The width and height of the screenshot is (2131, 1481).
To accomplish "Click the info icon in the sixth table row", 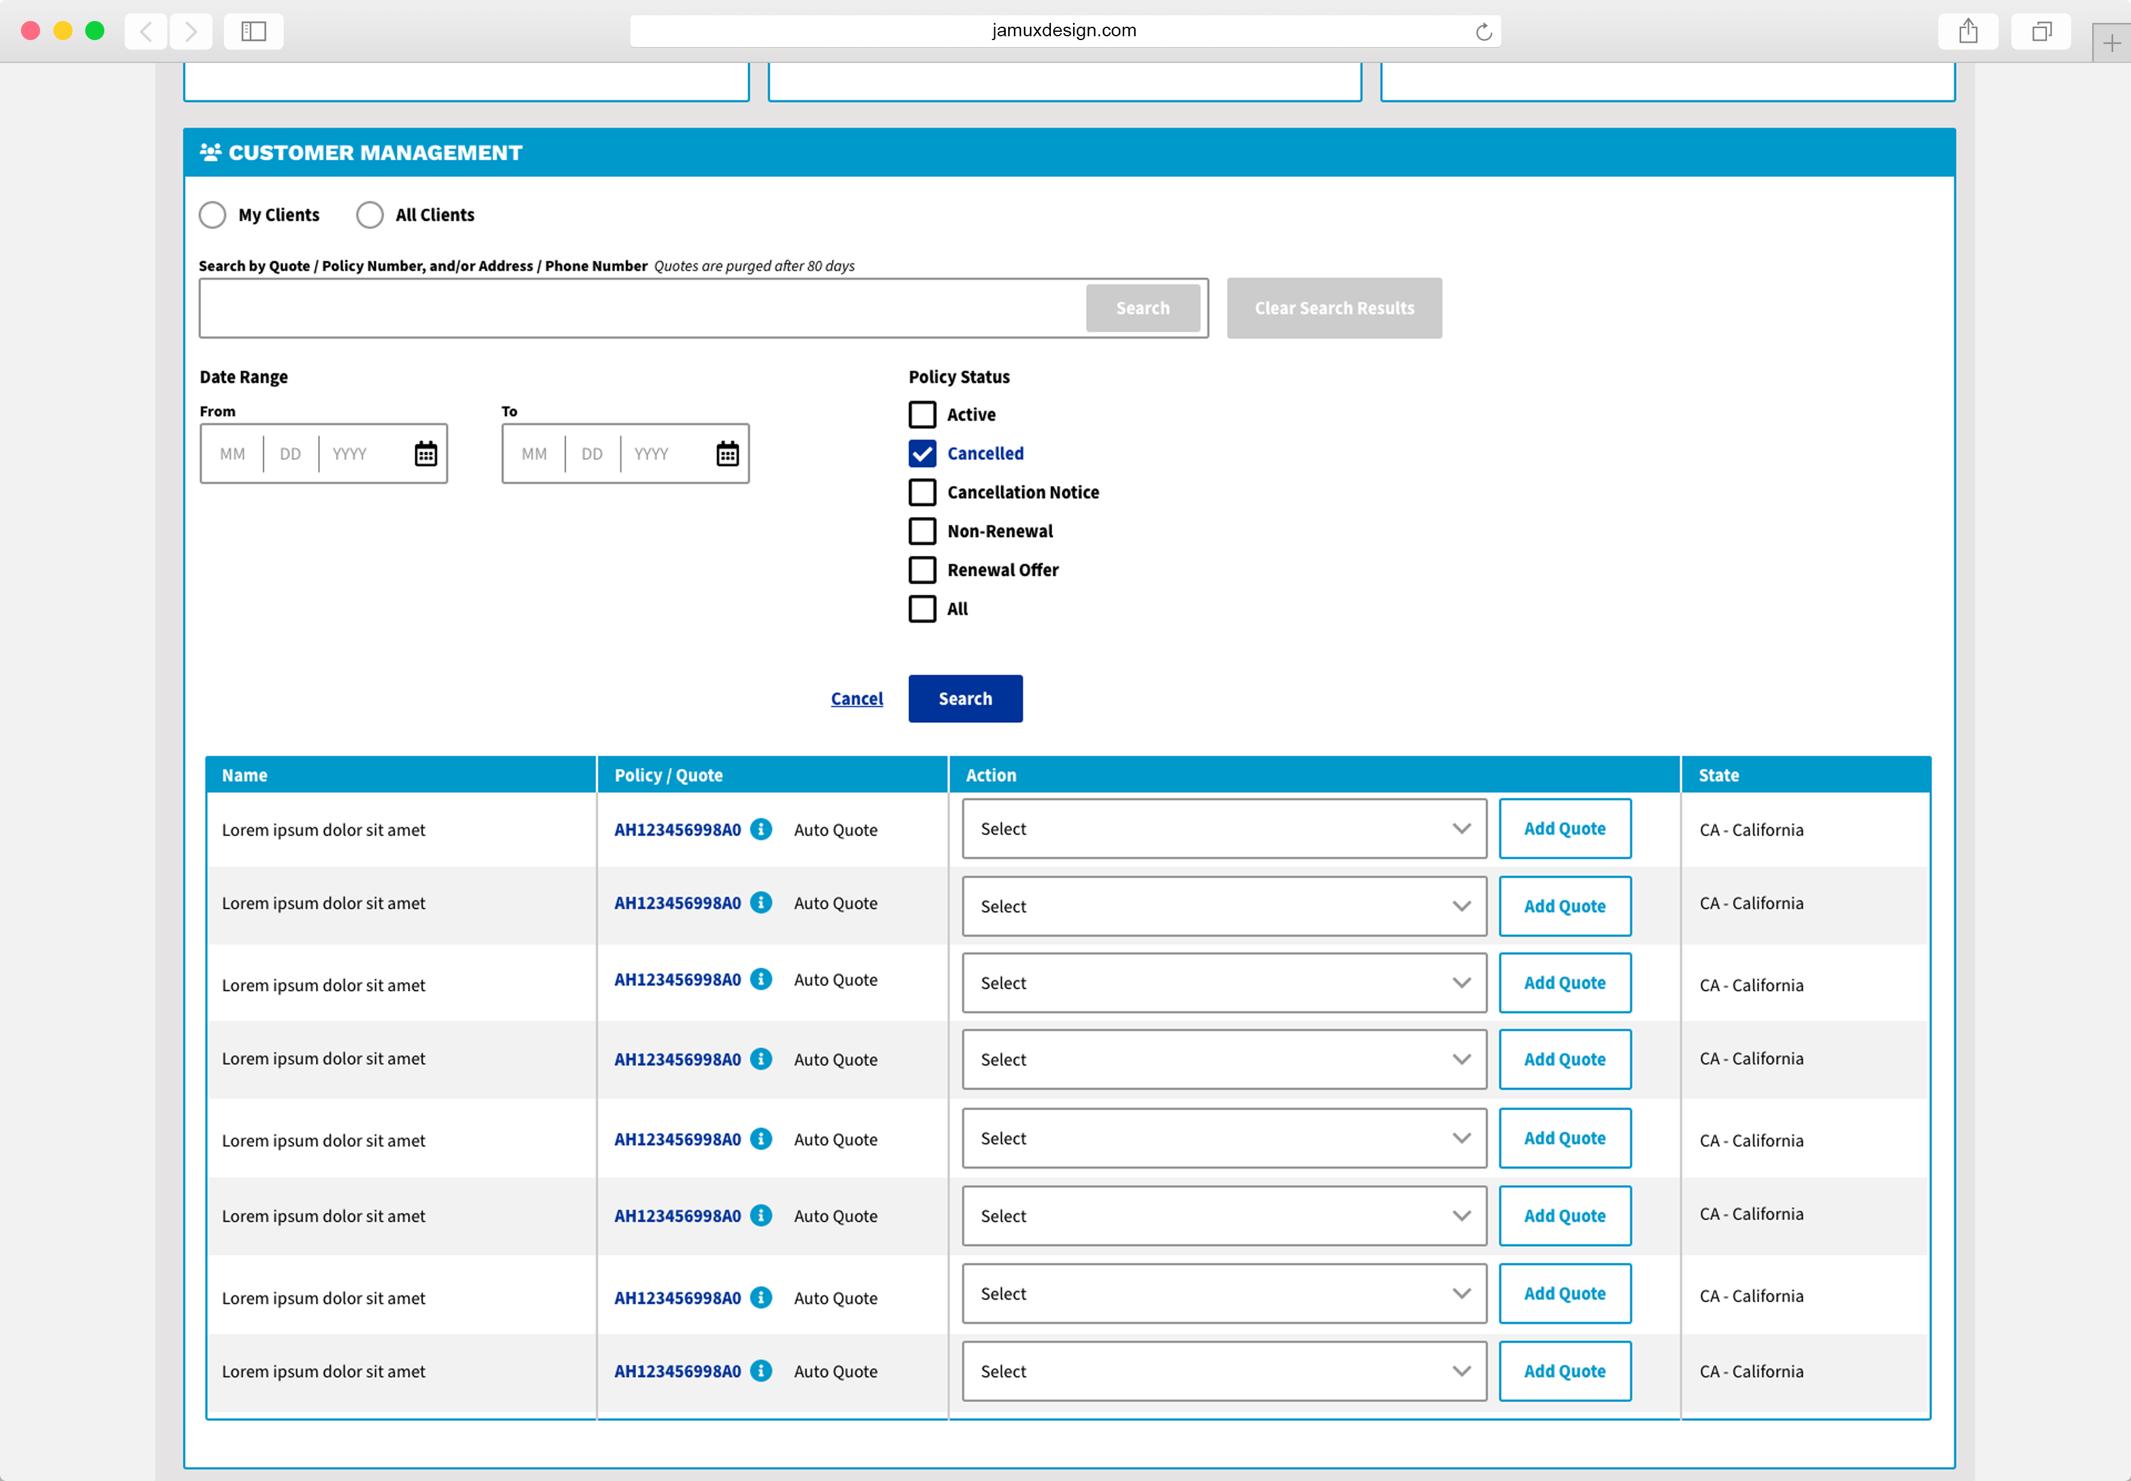I will tap(761, 1214).
